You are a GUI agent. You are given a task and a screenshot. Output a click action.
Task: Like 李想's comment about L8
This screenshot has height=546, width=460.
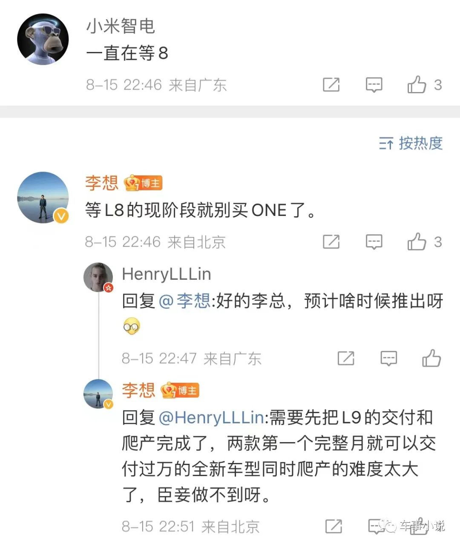[417, 242]
